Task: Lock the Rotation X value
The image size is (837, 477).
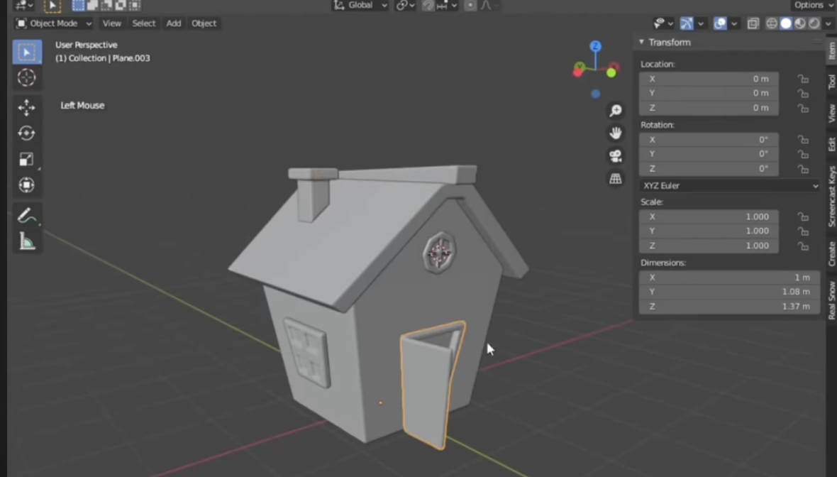Action: pos(803,140)
